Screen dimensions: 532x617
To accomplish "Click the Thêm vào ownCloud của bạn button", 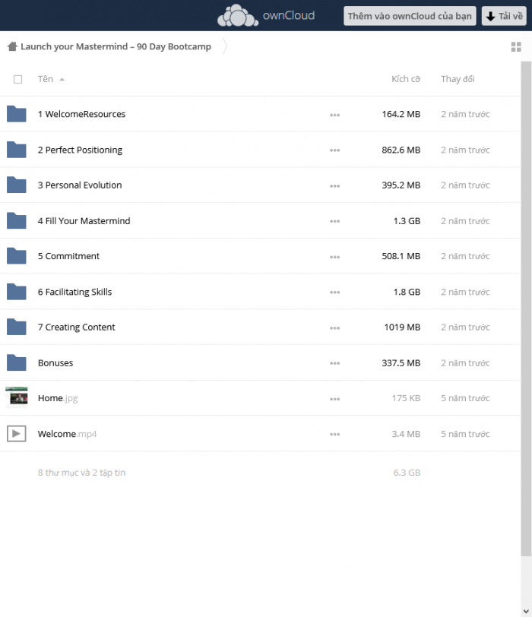I will pyautogui.click(x=410, y=16).
